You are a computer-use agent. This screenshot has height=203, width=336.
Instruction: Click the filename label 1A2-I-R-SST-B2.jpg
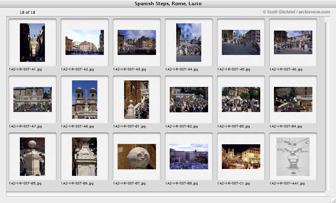point(181,126)
